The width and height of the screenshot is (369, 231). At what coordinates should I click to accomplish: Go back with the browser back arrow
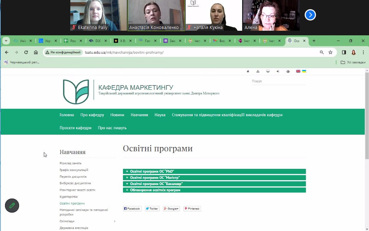(7, 52)
